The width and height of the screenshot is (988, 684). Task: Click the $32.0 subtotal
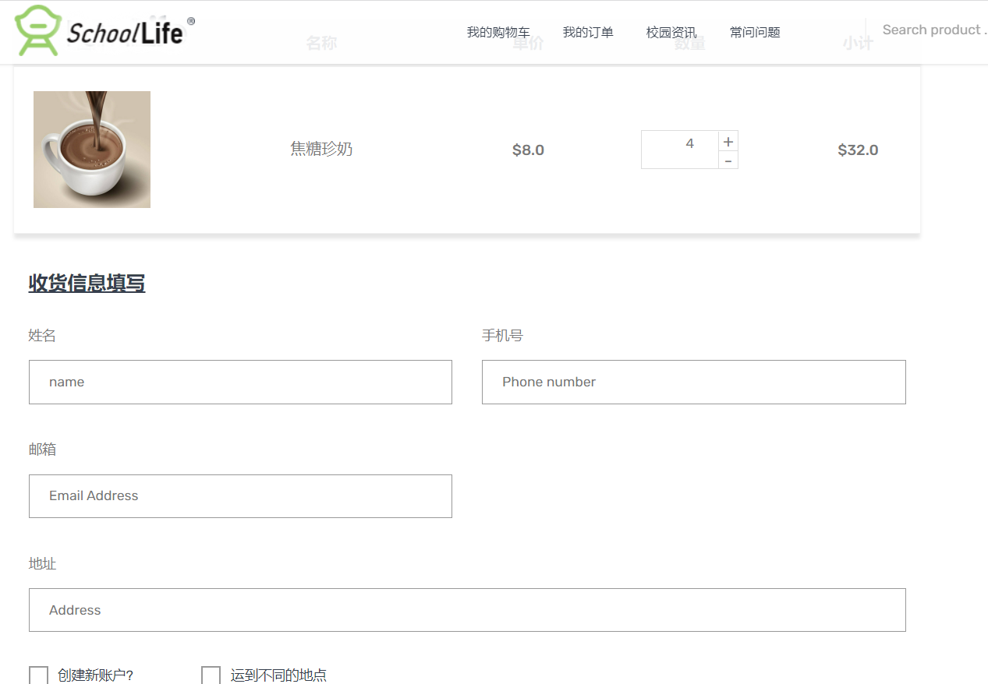point(858,150)
